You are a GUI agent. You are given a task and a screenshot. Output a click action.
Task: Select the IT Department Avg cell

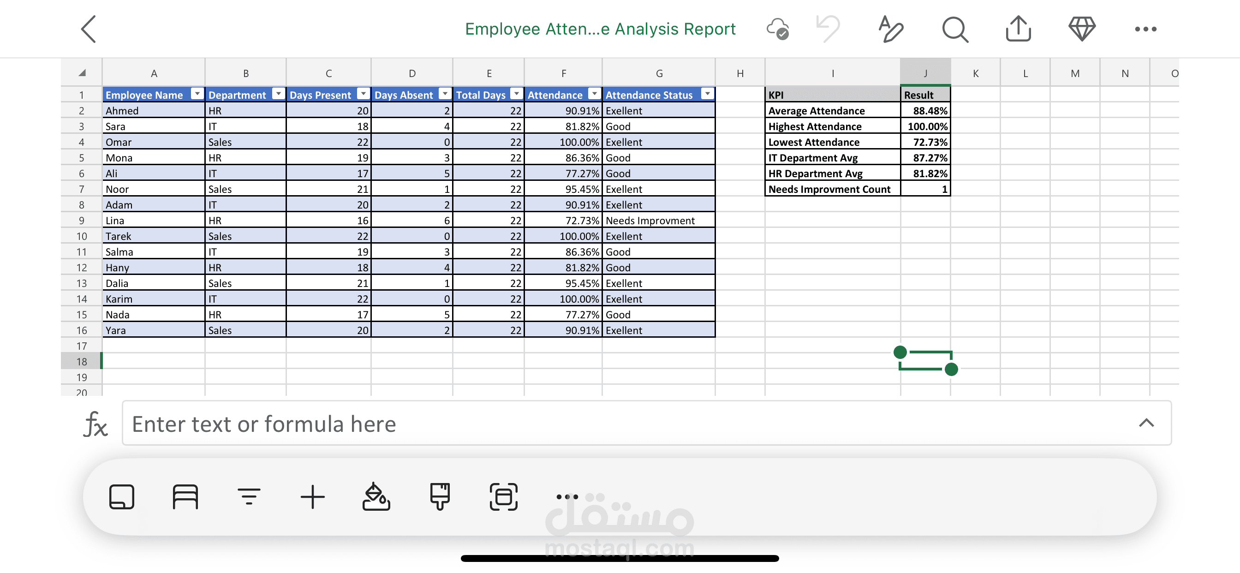832,158
